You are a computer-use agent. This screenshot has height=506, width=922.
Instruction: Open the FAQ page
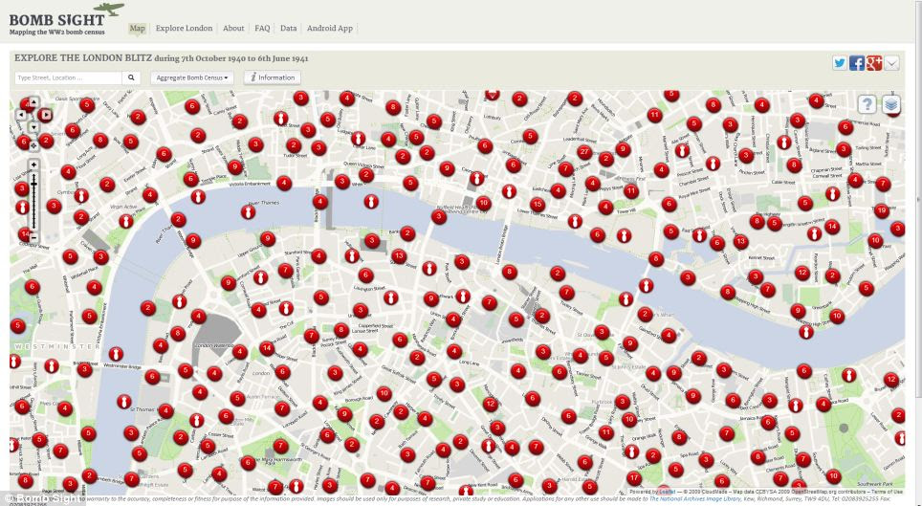coord(262,29)
